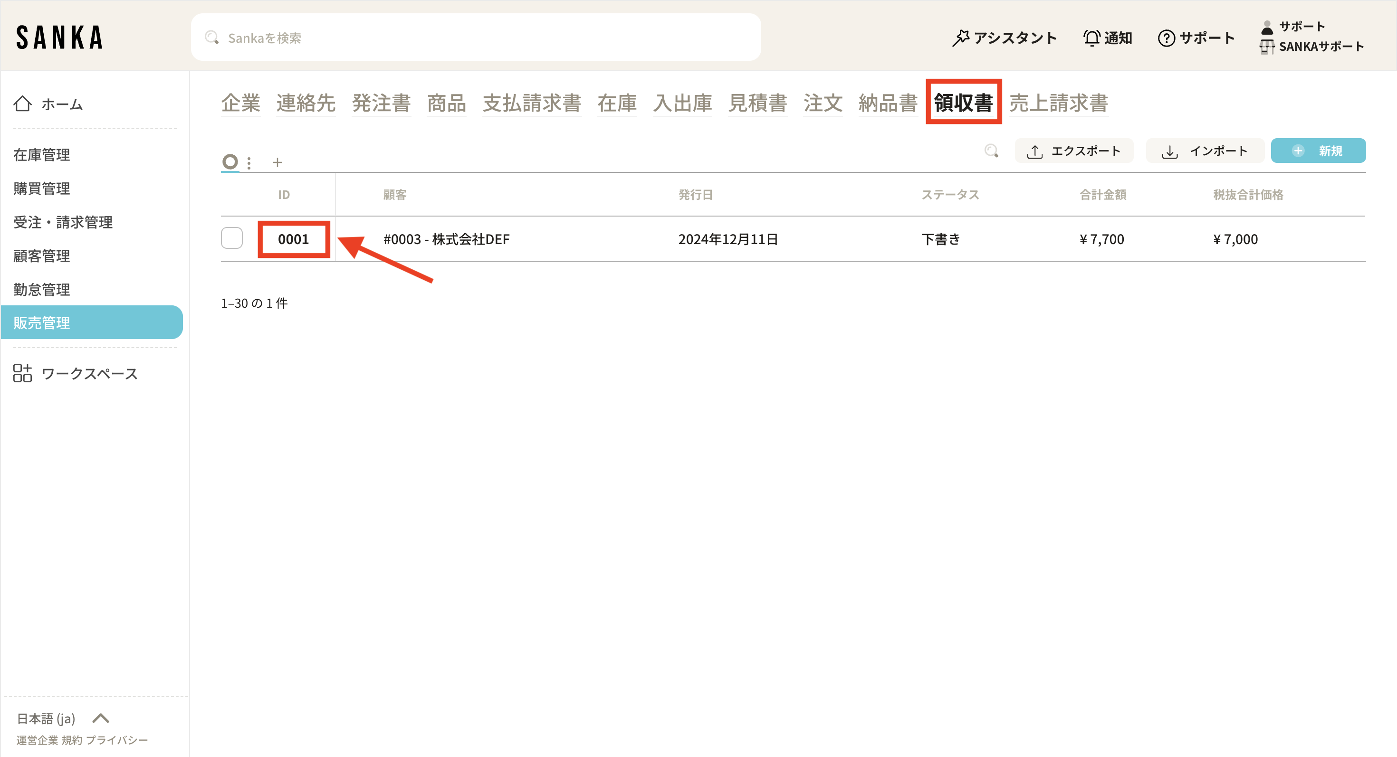Open receipt ID 0001 link
The image size is (1397, 757).
coord(293,239)
